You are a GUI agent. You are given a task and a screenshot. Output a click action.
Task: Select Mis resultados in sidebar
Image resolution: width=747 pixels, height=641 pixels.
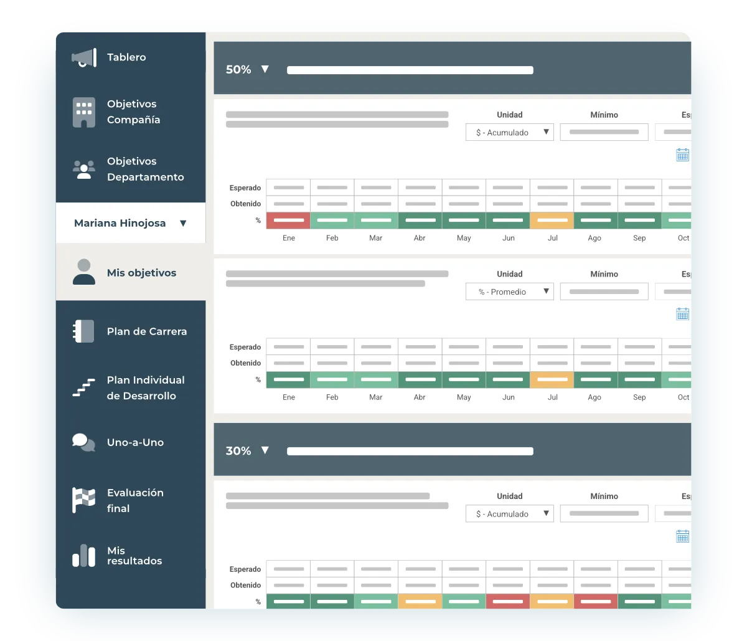point(134,556)
